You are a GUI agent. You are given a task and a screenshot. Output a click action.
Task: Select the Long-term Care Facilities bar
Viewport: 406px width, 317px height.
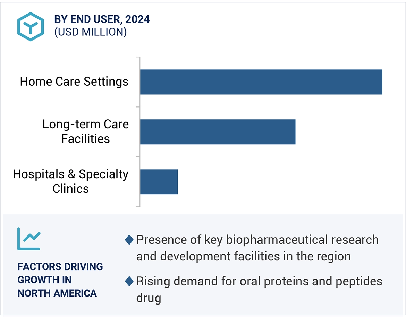pyautogui.click(x=218, y=132)
